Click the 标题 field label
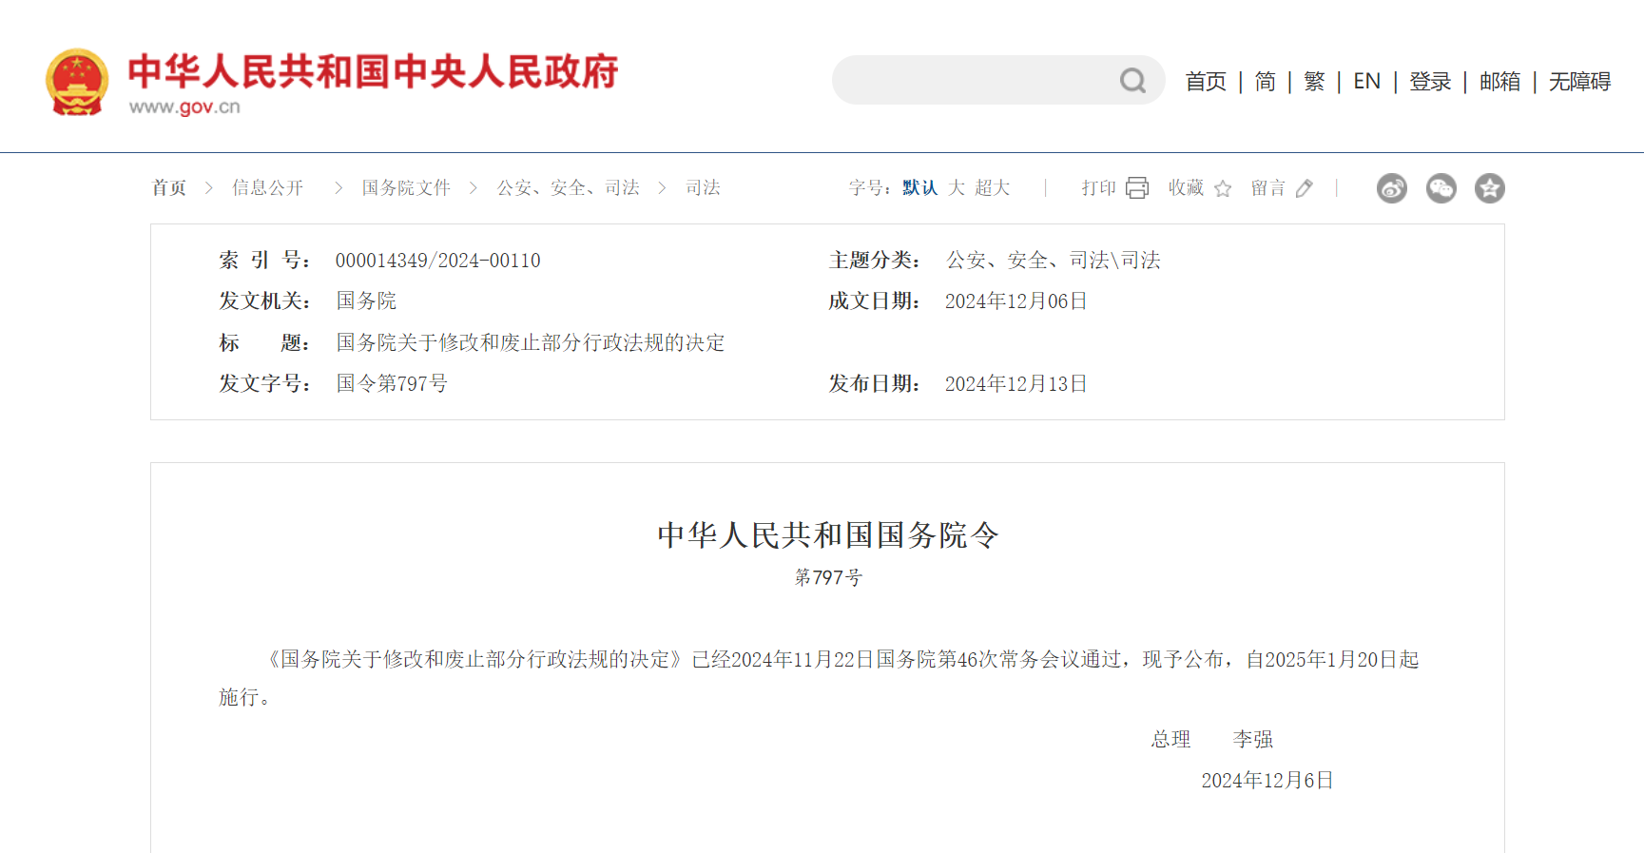The width and height of the screenshot is (1644, 853). point(264,342)
